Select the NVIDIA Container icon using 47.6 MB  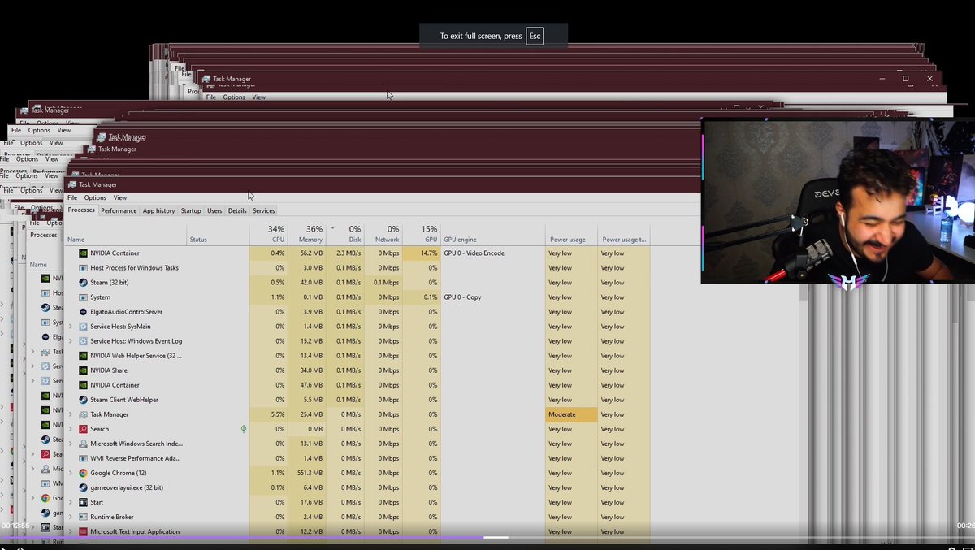coord(83,385)
